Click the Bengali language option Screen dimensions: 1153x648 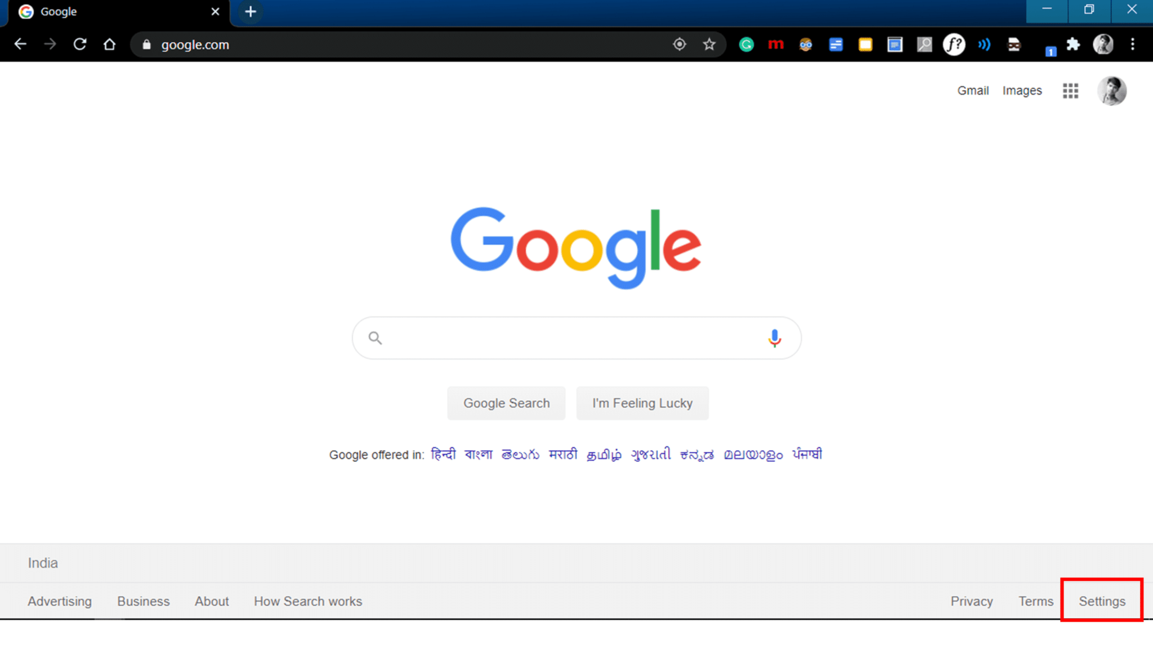pyautogui.click(x=479, y=454)
